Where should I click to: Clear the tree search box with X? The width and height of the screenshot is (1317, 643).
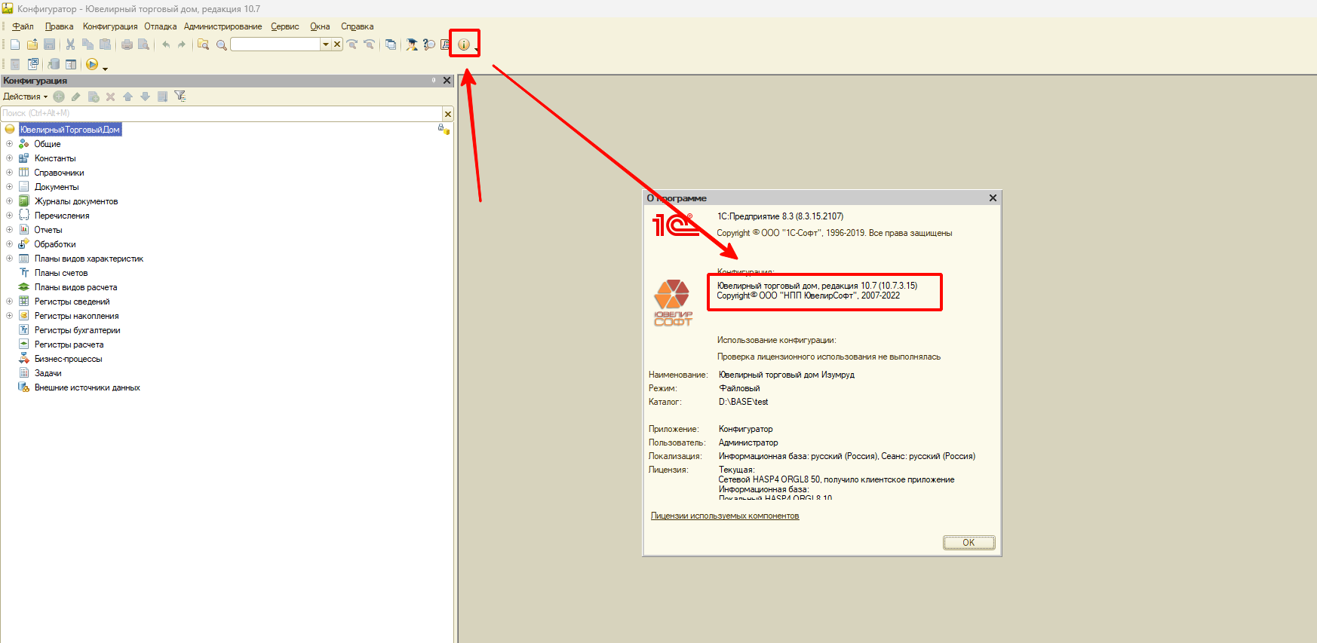coord(447,114)
